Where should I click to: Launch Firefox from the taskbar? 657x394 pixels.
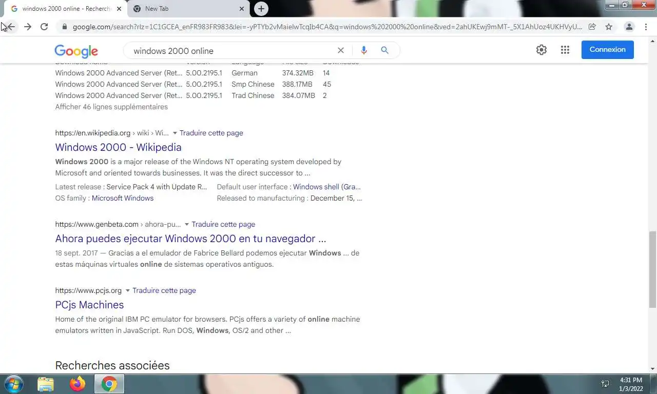click(78, 384)
